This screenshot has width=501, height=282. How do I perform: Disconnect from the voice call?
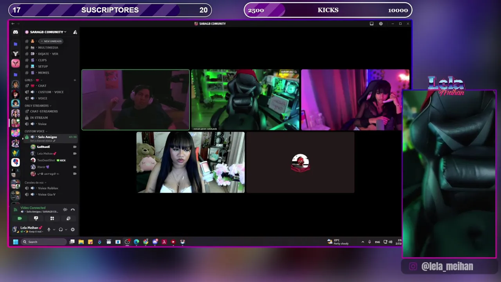[72, 210]
